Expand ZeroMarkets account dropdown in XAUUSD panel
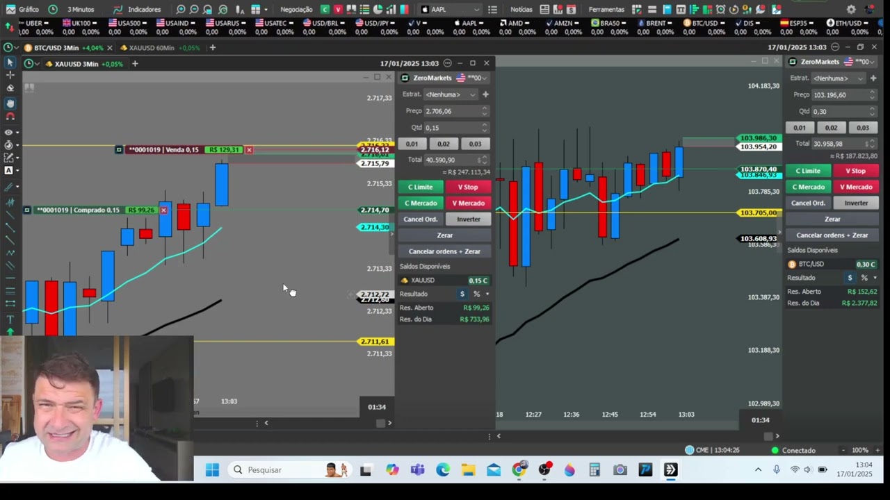The image size is (890, 500). click(485, 78)
